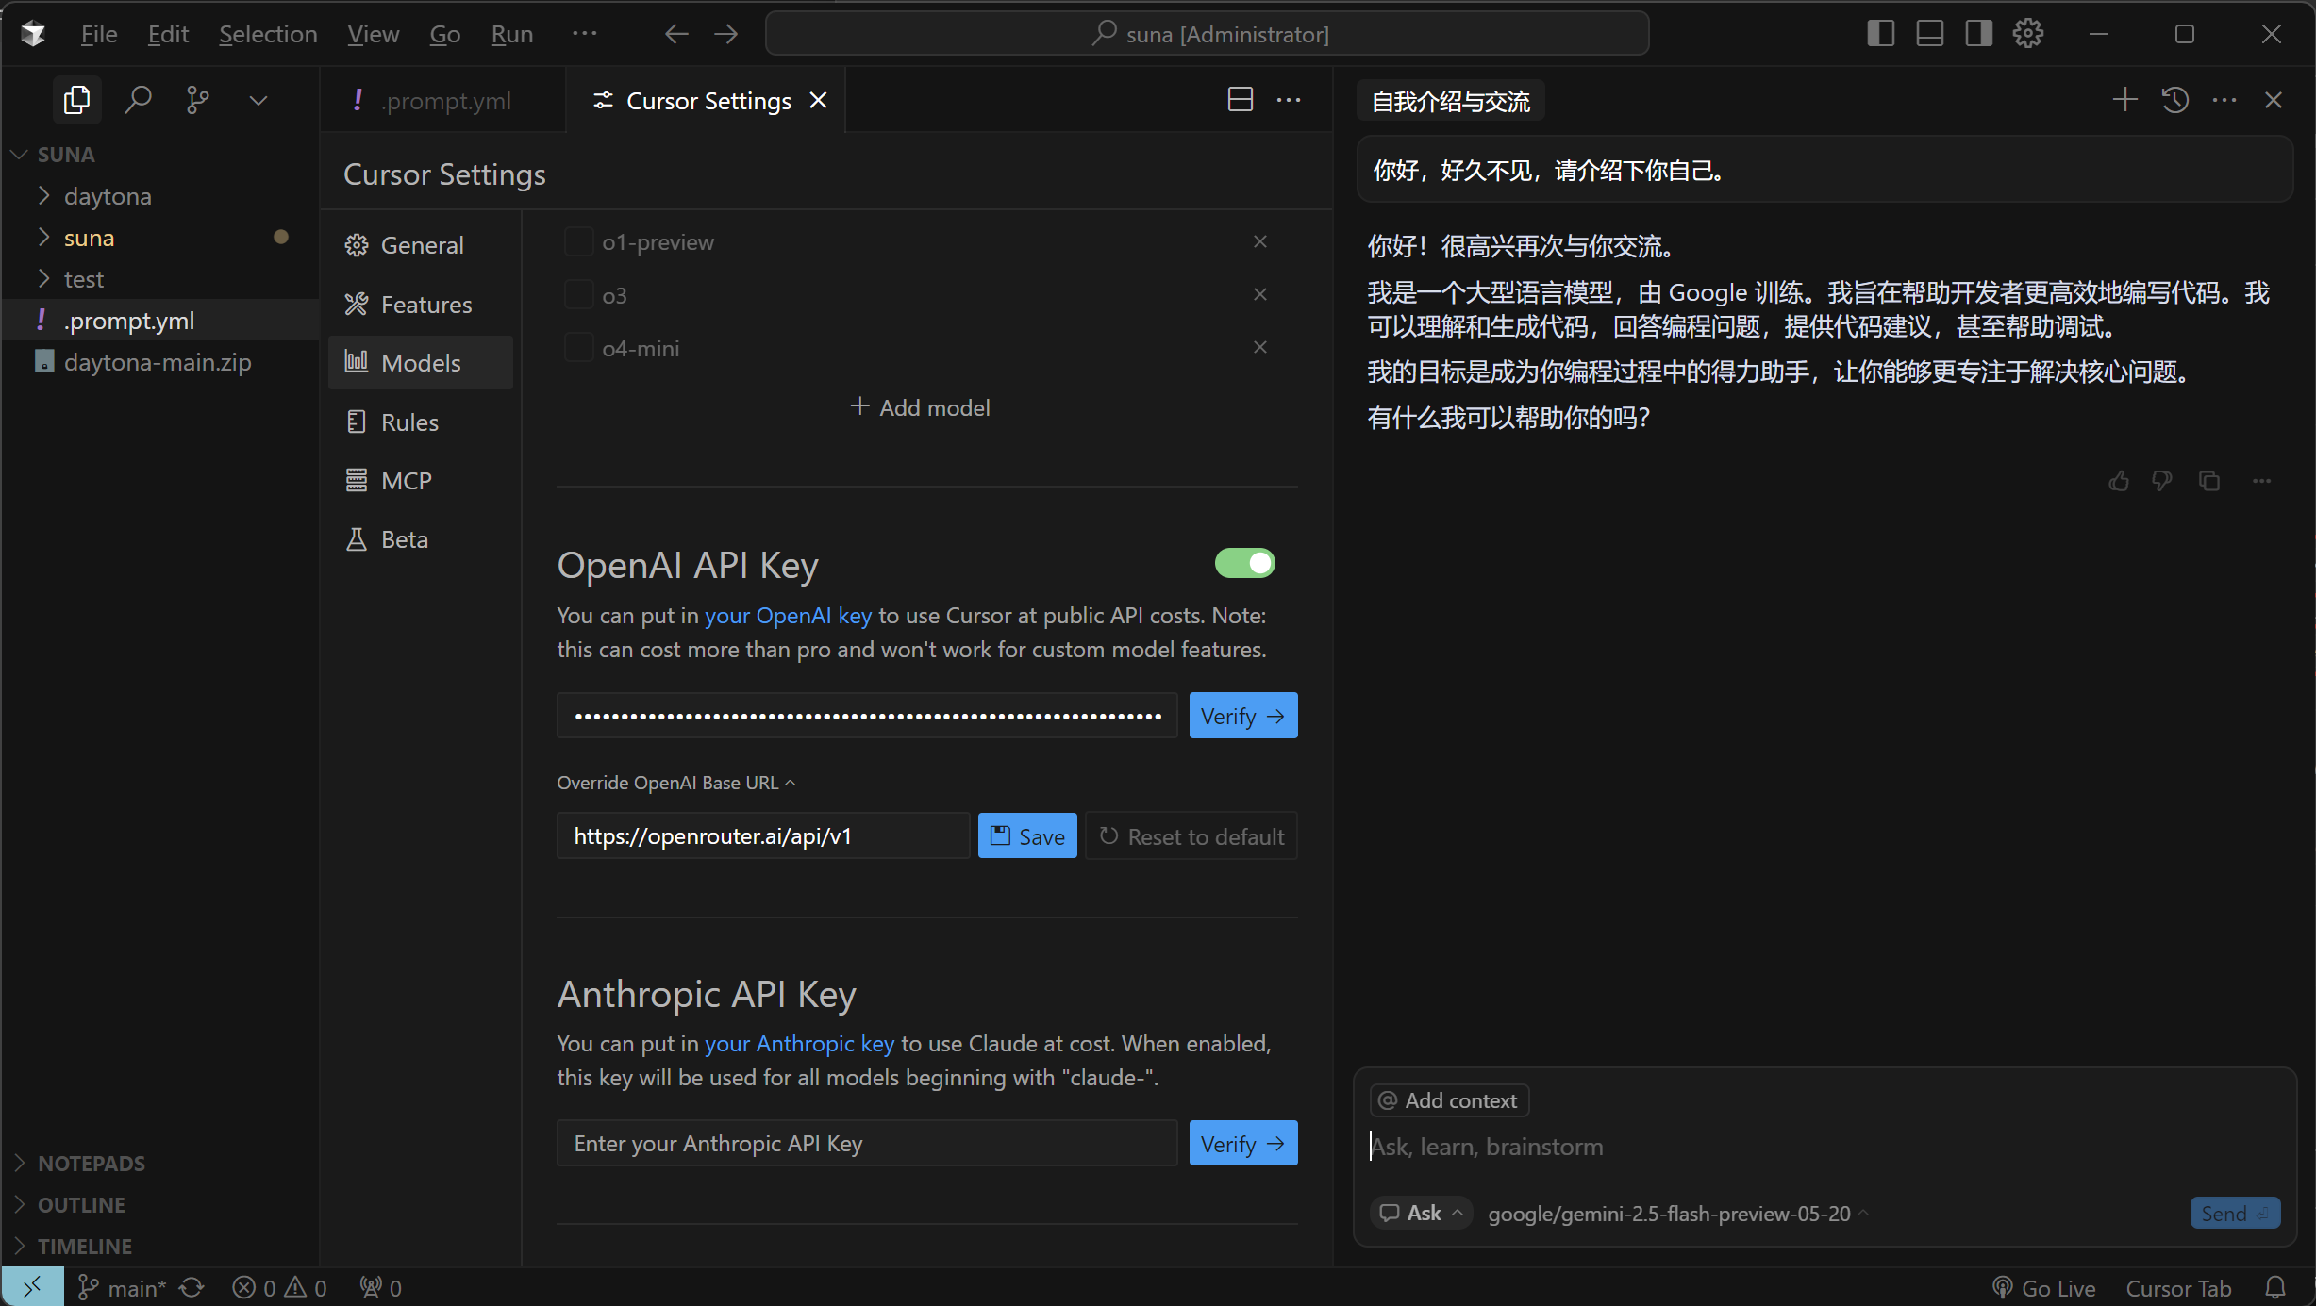Focus the Anthropic API Key field
Viewport: 2316px width, 1306px height.
[x=867, y=1144]
